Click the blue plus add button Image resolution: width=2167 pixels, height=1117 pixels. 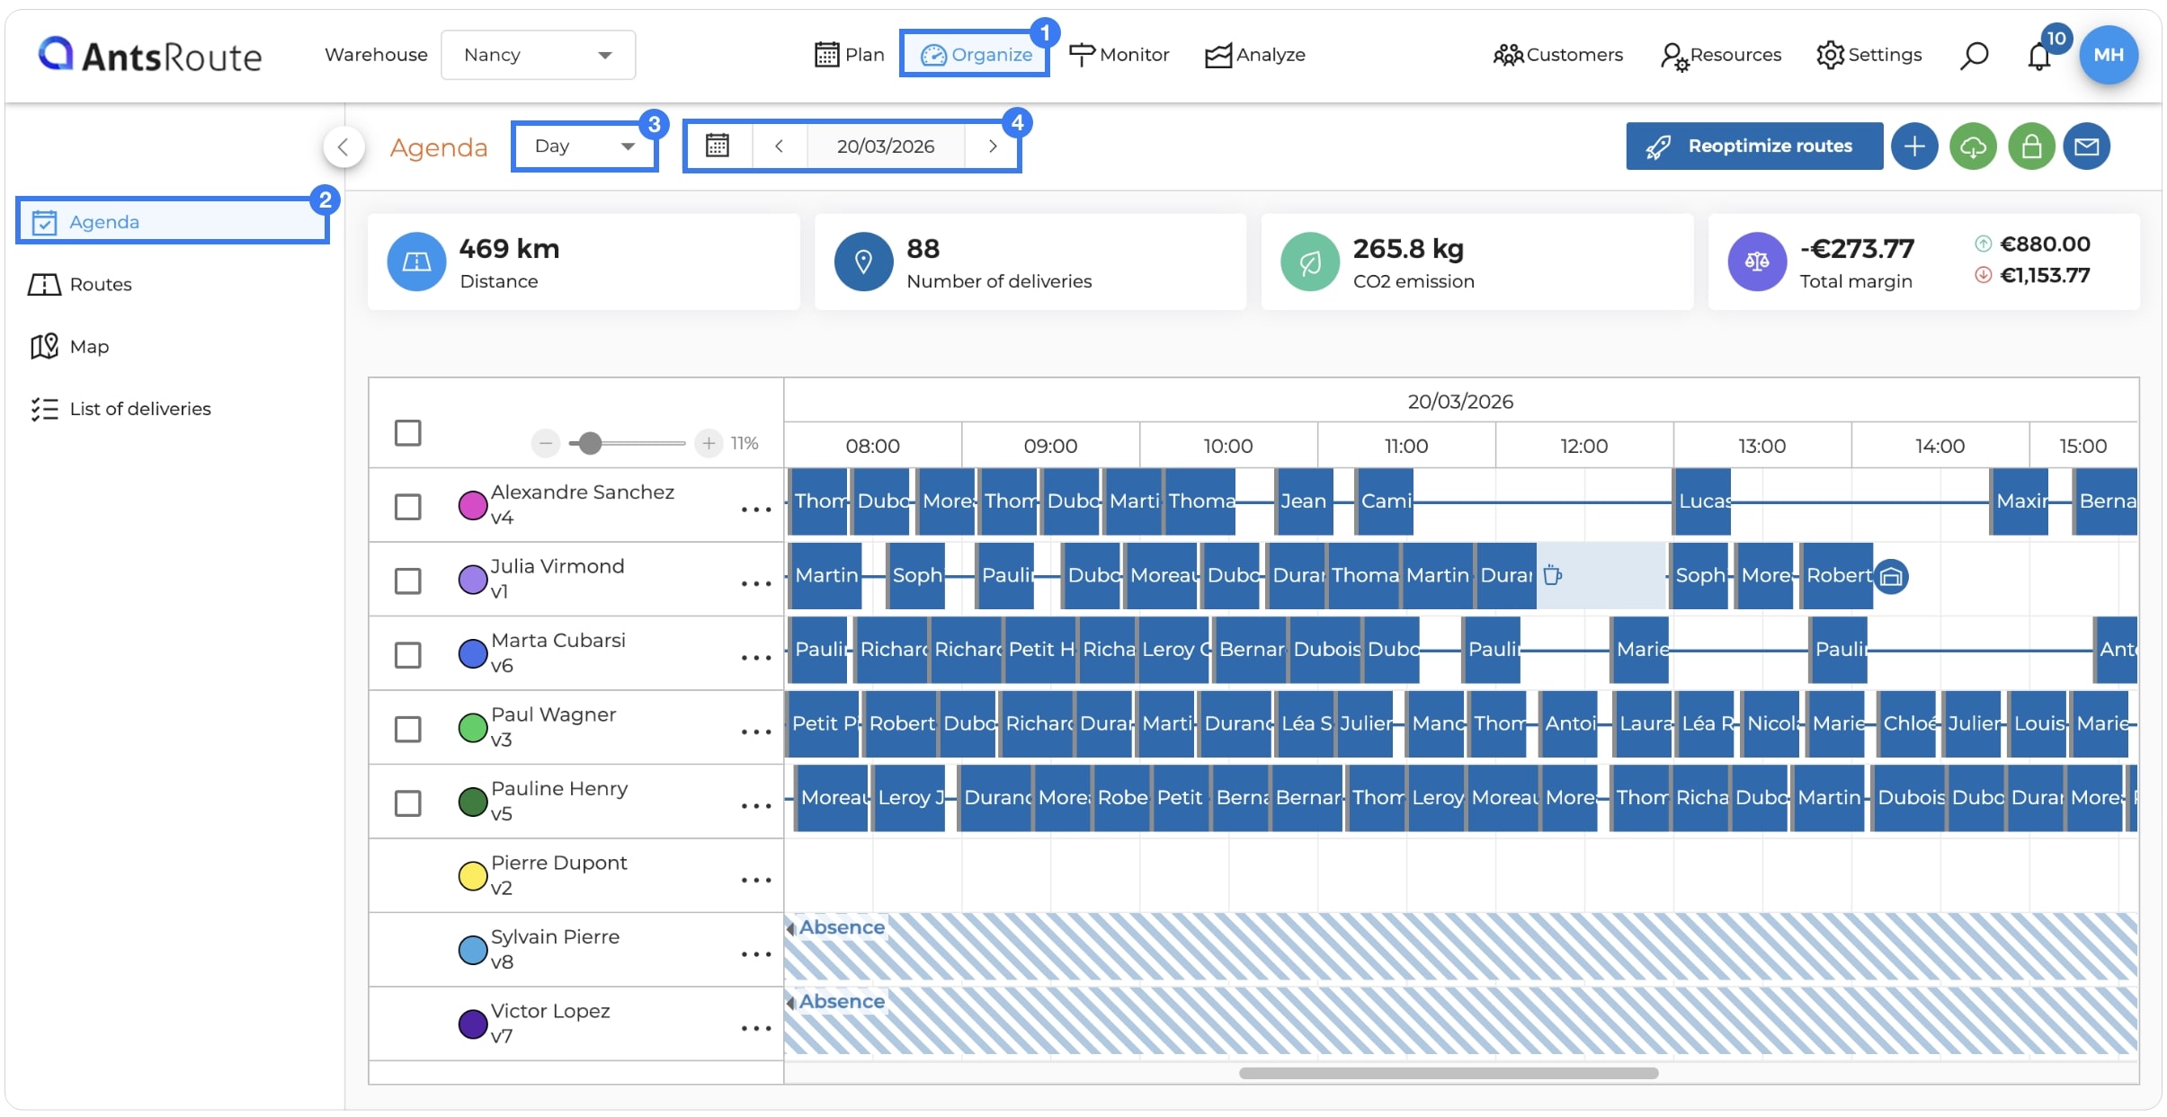(1914, 146)
